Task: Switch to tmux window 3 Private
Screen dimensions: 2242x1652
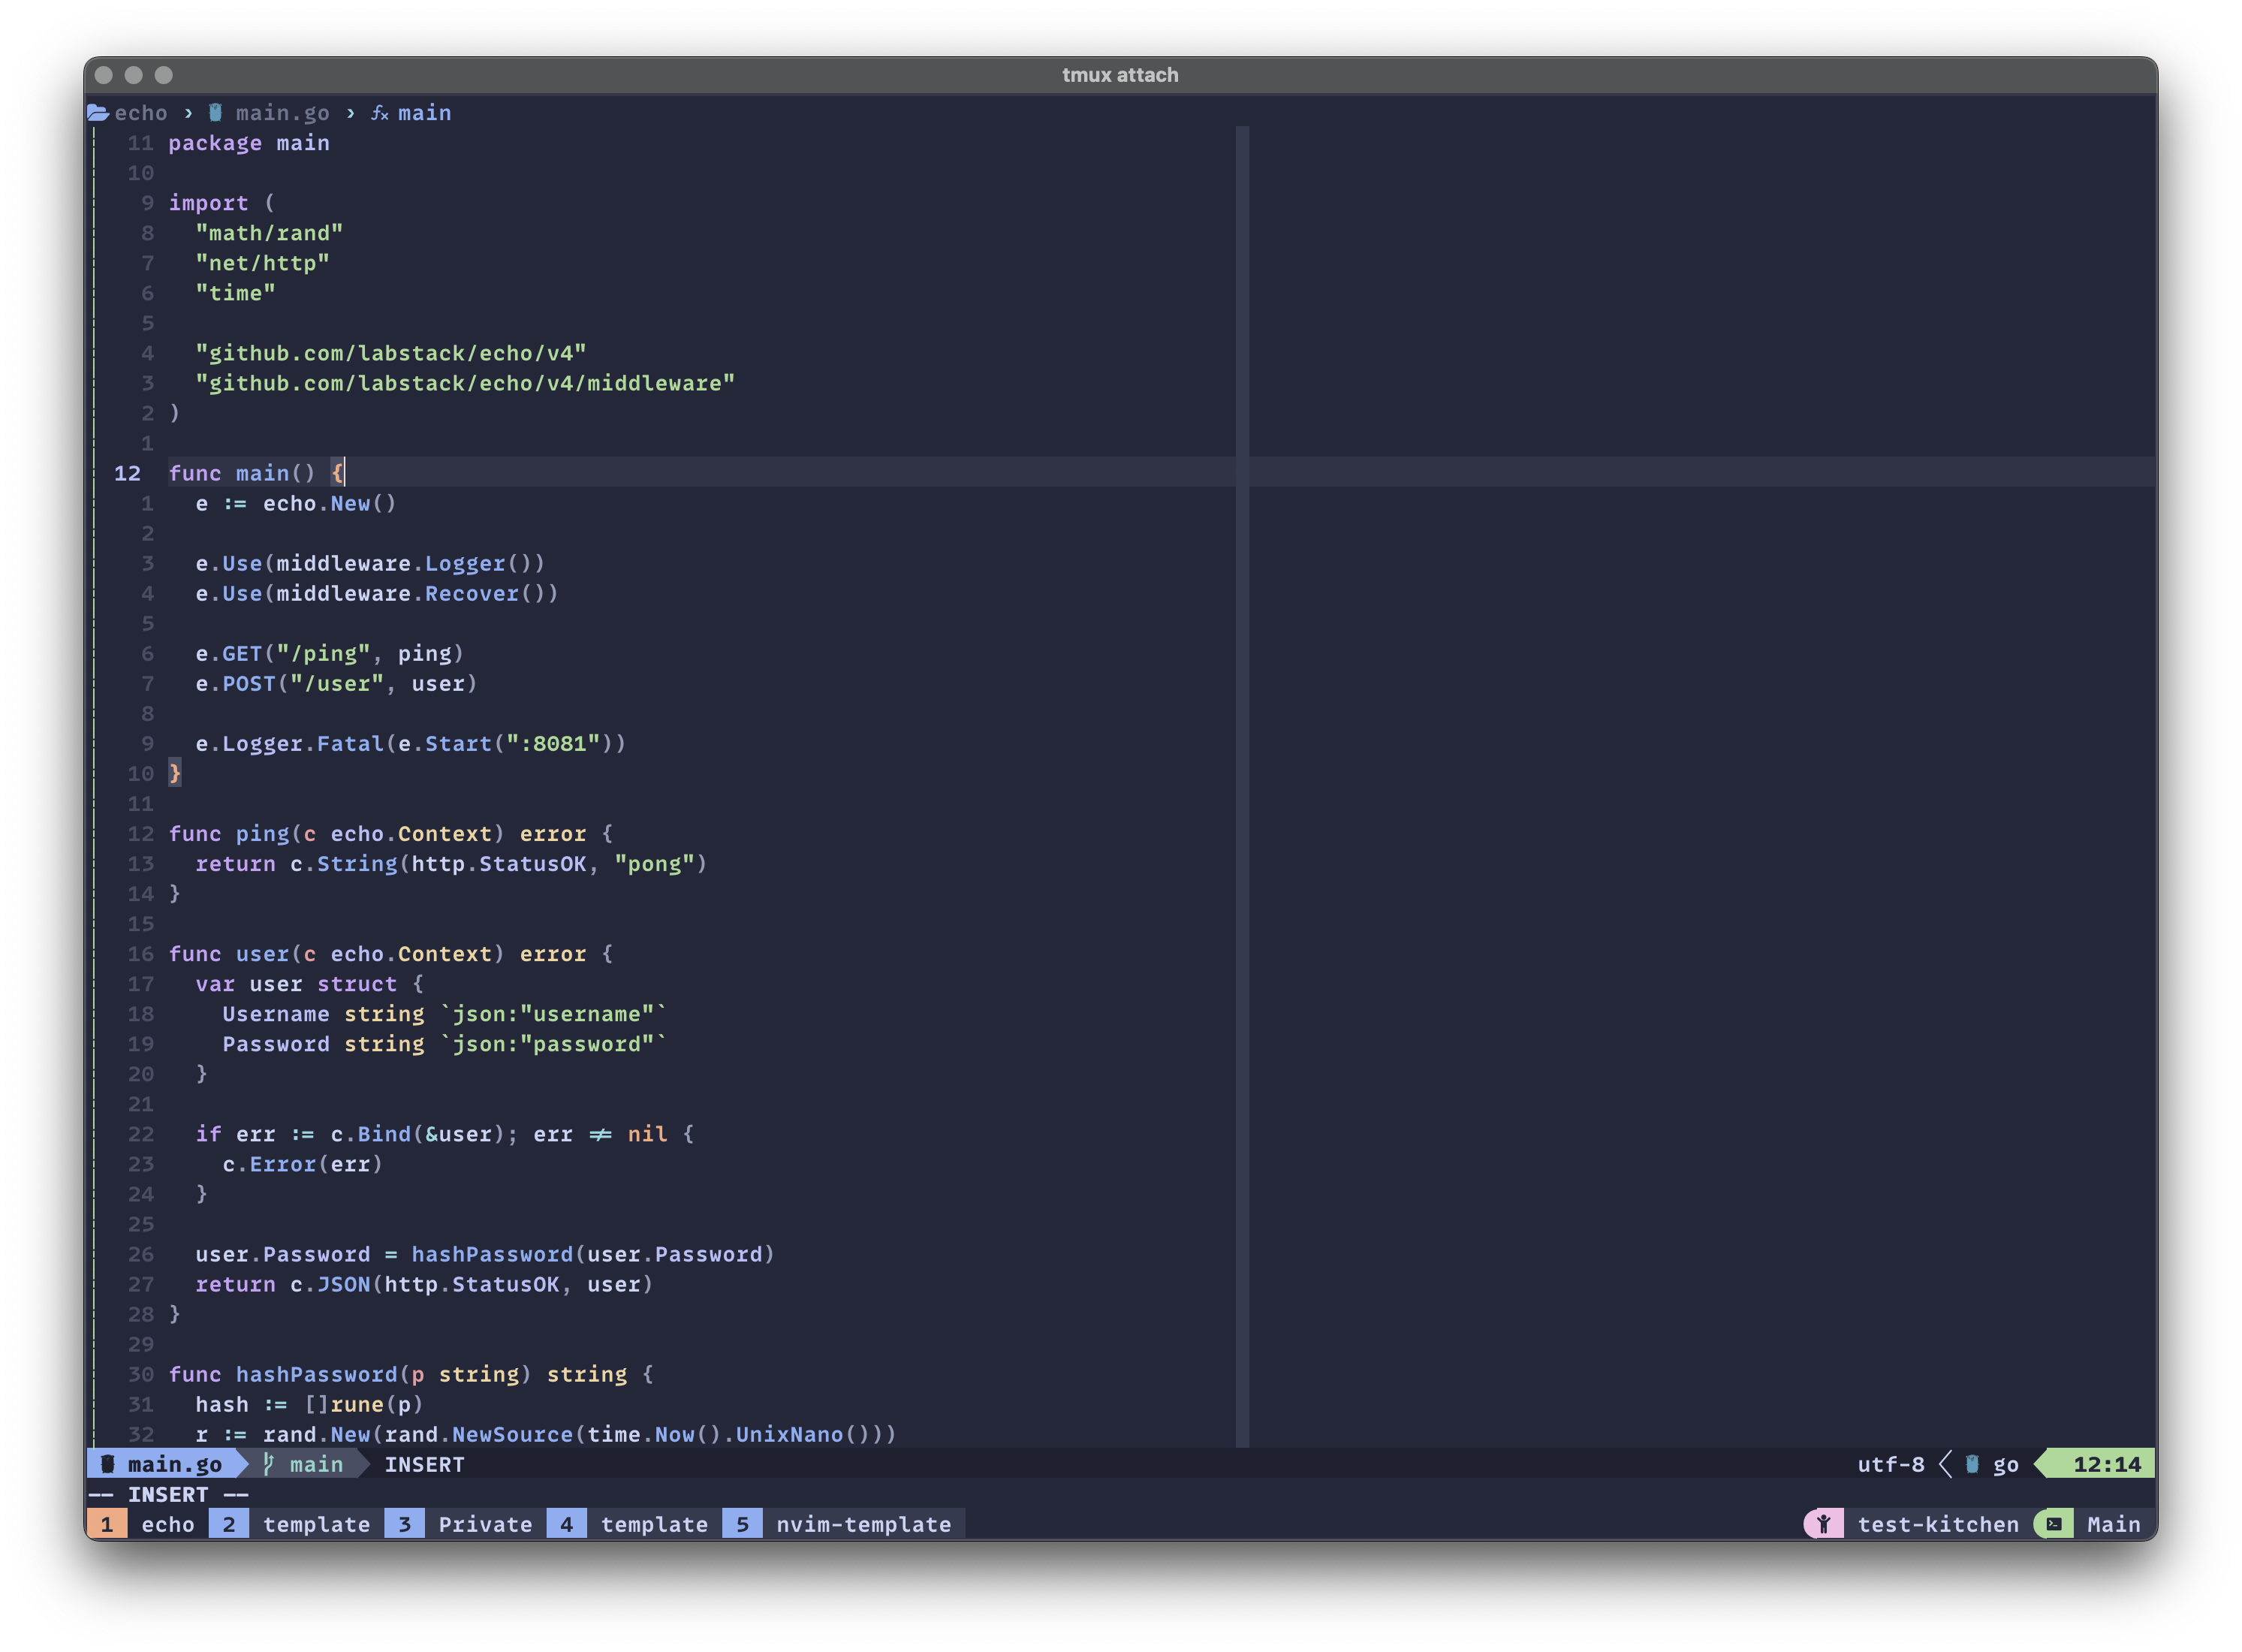Action: point(485,1524)
